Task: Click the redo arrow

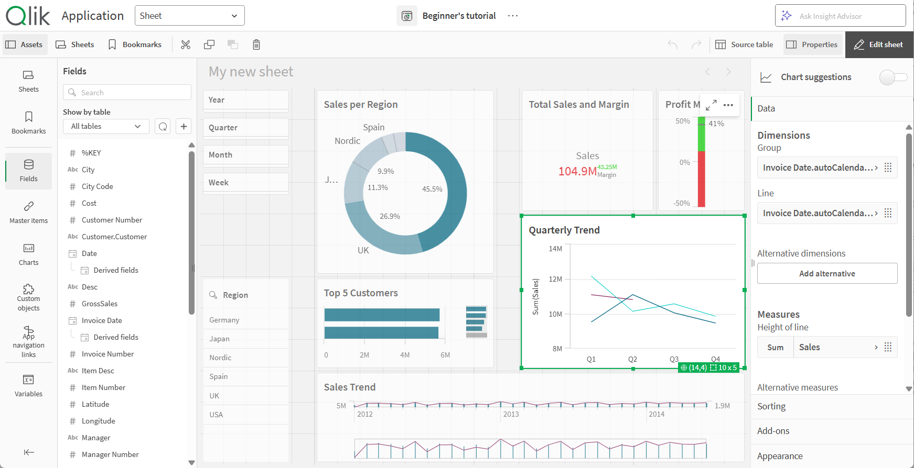Action: pos(696,44)
